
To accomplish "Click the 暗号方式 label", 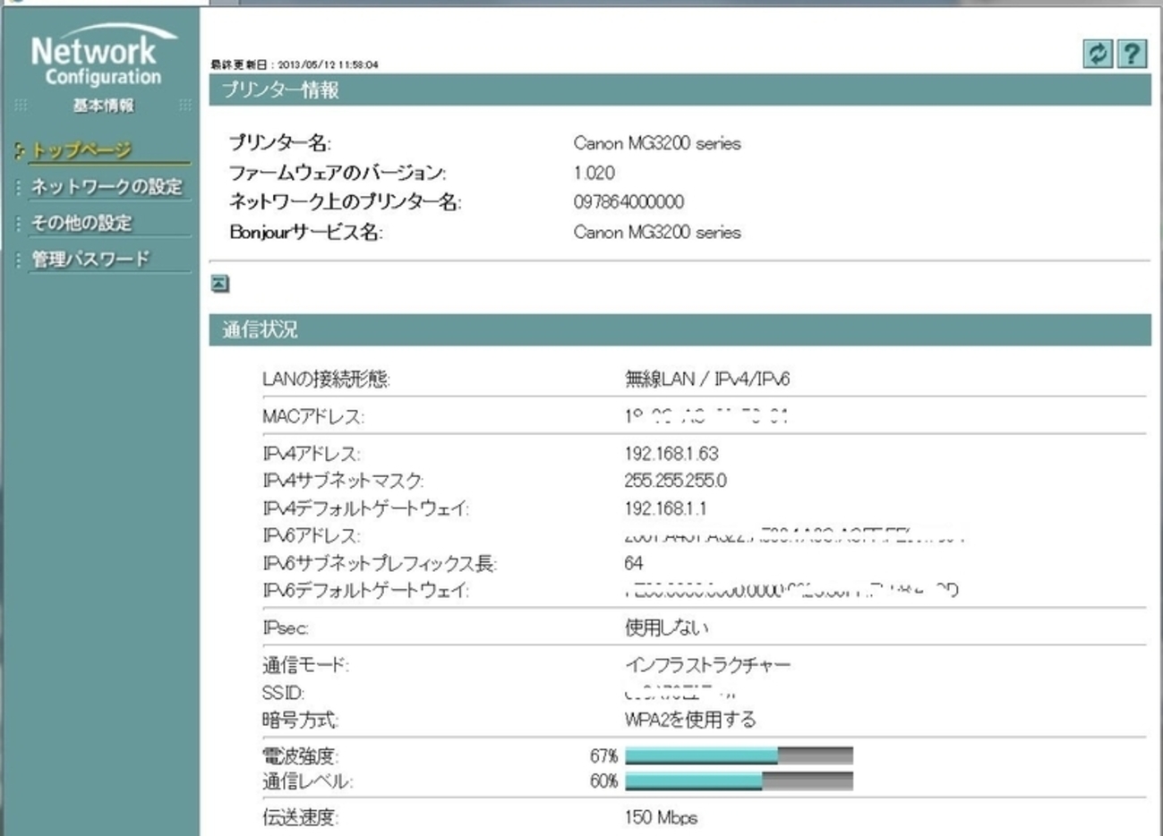I will (x=301, y=720).
